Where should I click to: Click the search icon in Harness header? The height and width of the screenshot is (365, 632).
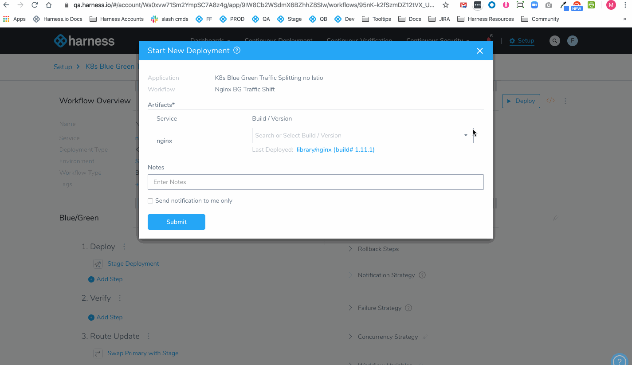click(x=554, y=41)
